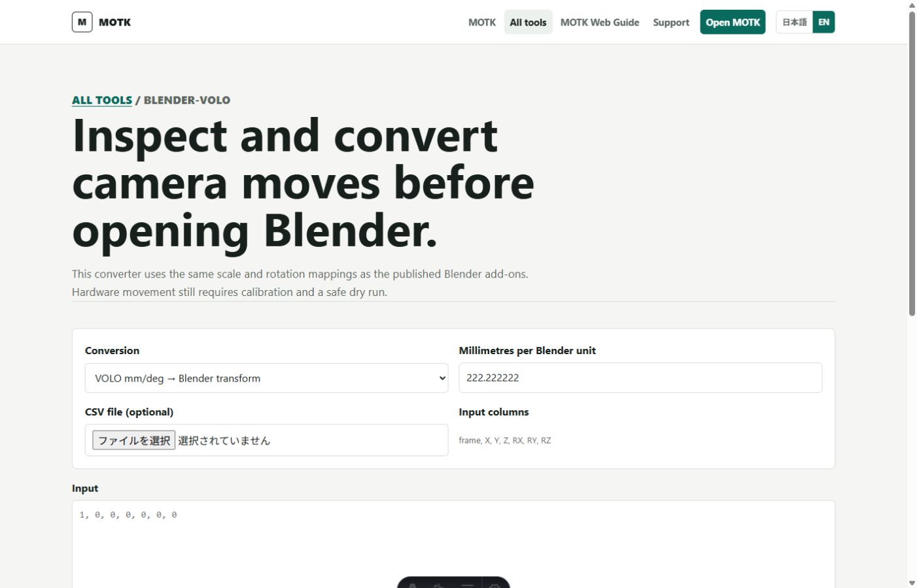Click the scrollbar up arrow

click(912, 5)
